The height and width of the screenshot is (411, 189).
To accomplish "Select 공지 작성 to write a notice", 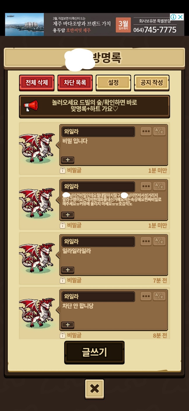I will point(152,83).
